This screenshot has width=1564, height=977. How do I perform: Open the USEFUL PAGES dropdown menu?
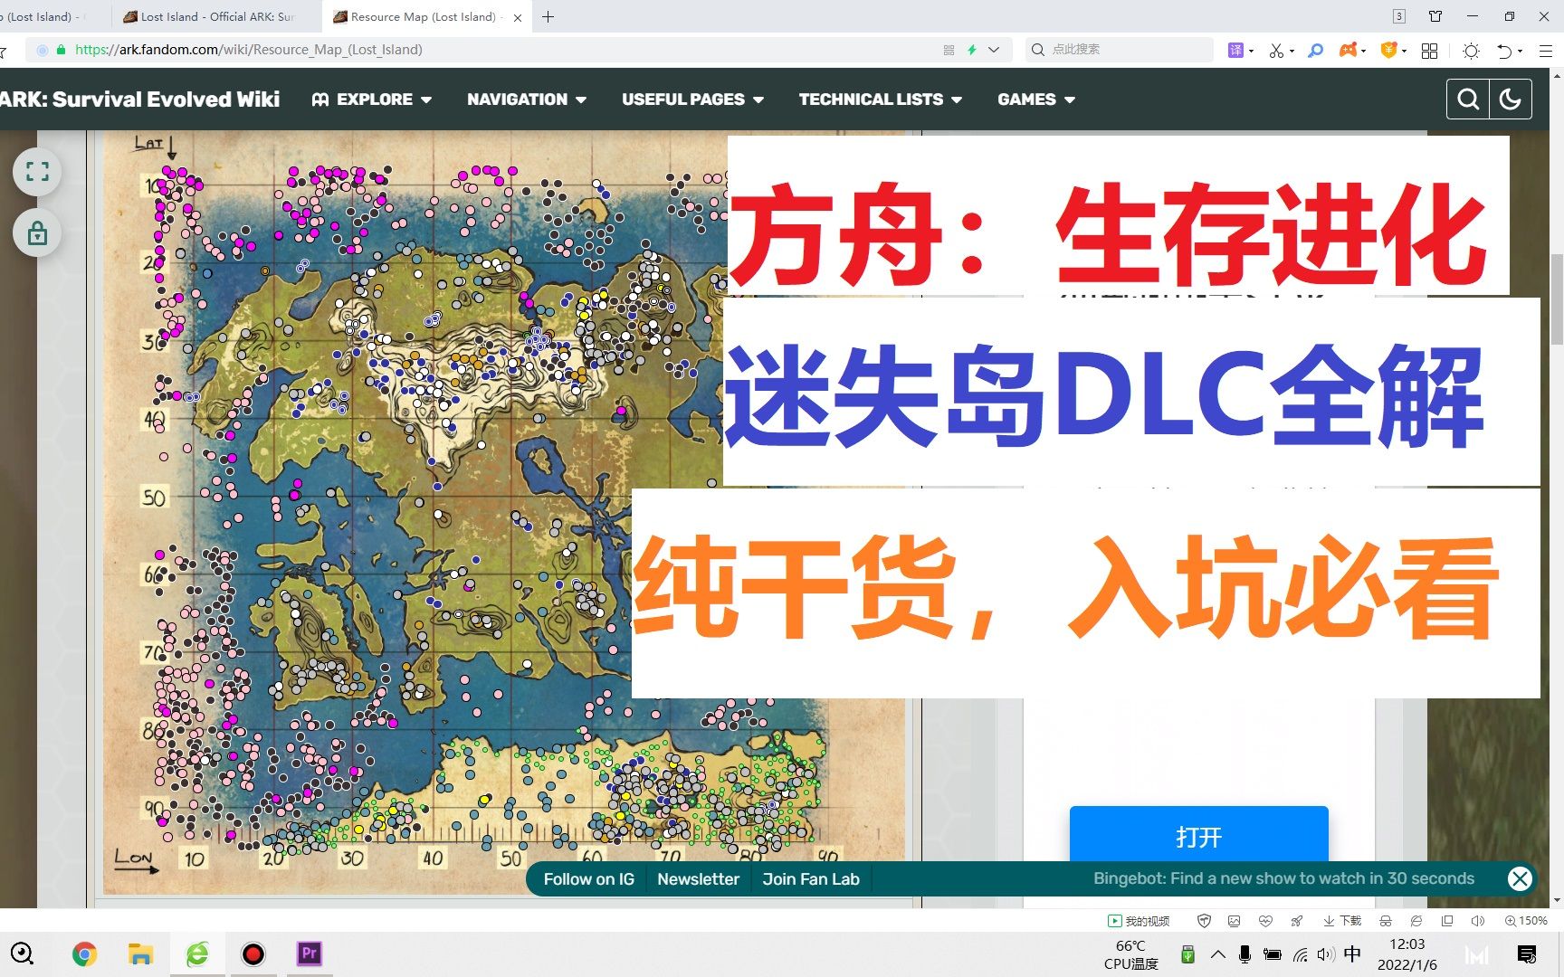[692, 100]
